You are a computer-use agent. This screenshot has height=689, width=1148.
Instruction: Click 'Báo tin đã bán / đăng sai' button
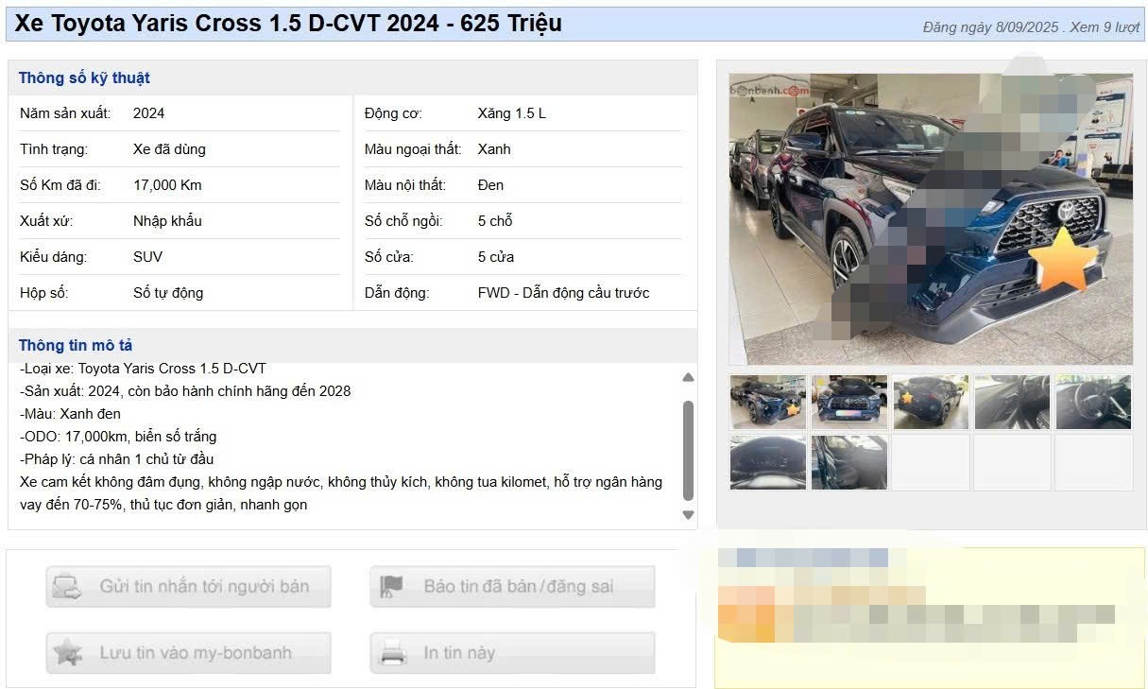pos(512,587)
